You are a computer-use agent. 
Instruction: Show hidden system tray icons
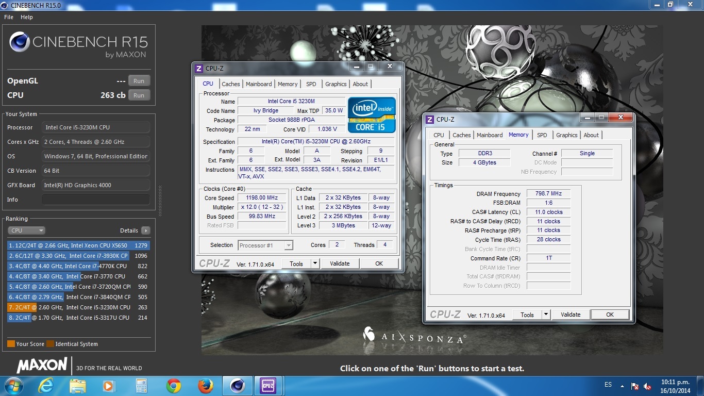[623, 386]
